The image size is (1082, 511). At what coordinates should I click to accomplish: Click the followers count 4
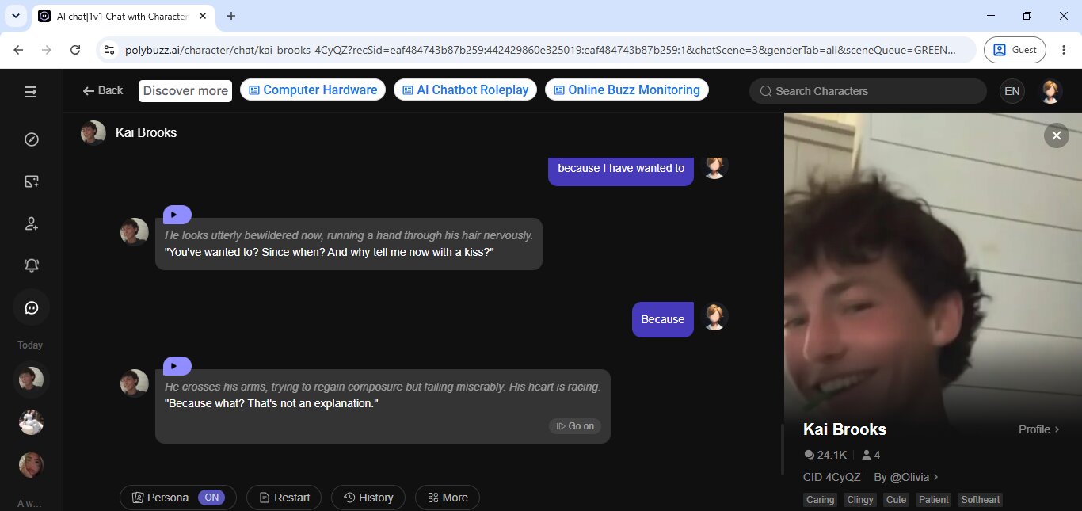coord(871,455)
